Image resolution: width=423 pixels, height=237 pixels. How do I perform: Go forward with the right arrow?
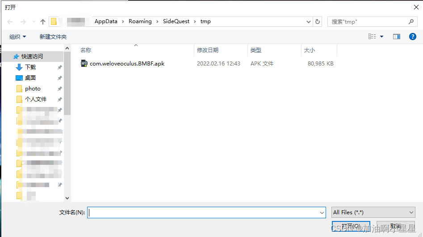[x=23, y=22]
